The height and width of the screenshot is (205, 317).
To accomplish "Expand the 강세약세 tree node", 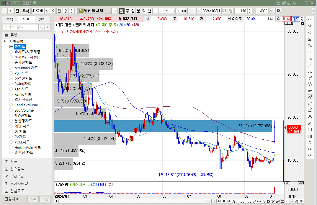I will click(6, 176).
